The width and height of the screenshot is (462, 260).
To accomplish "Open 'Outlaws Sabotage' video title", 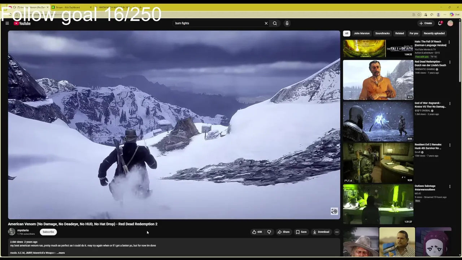I will [x=425, y=188].
